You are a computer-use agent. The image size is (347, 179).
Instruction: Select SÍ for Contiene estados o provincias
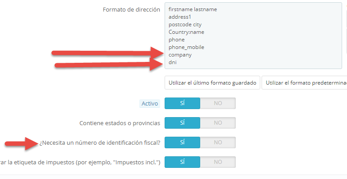[182, 123]
